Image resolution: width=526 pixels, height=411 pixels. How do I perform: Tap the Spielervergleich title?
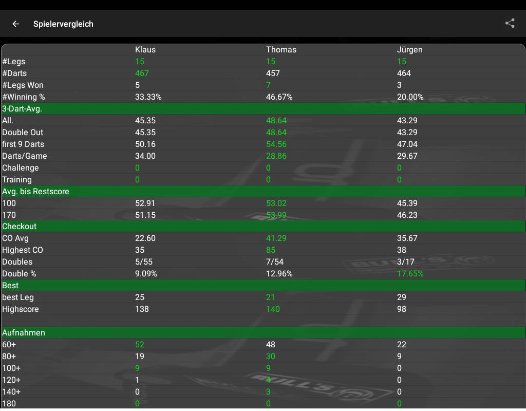(x=63, y=24)
